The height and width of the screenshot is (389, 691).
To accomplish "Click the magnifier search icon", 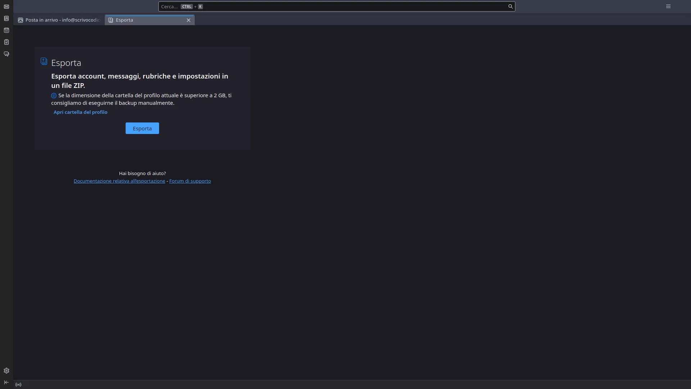I will [x=510, y=6].
